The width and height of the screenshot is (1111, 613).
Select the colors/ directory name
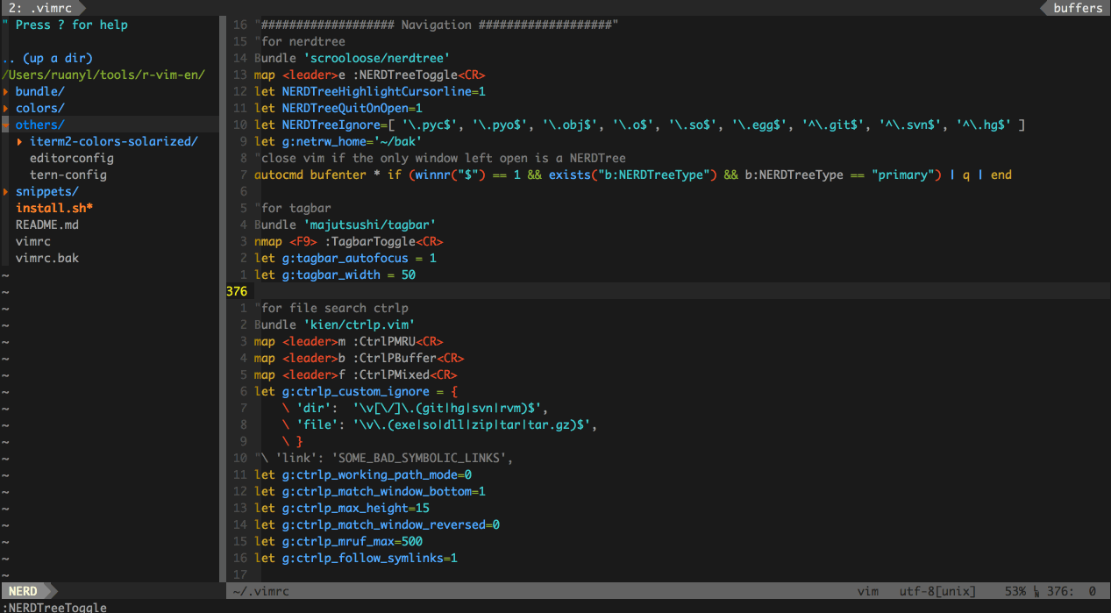click(40, 108)
